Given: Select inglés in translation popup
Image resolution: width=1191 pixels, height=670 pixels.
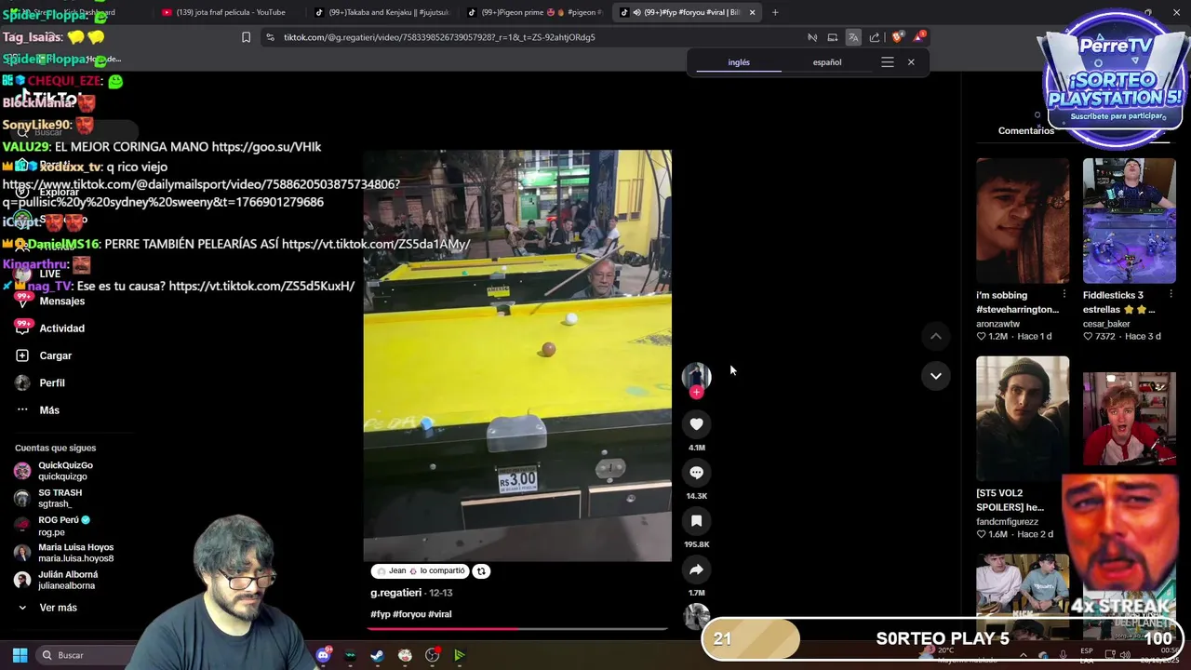Looking at the screenshot, I should point(739,62).
